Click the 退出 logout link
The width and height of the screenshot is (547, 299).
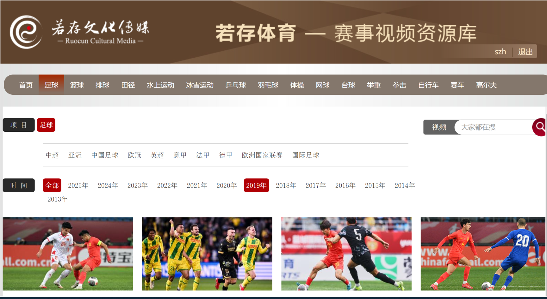click(x=525, y=52)
